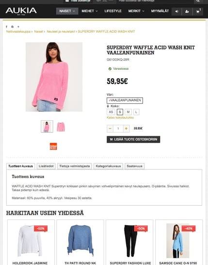Click the AUKIA logo
This screenshot has width=208, height=265.
click(x=21, y=11)
